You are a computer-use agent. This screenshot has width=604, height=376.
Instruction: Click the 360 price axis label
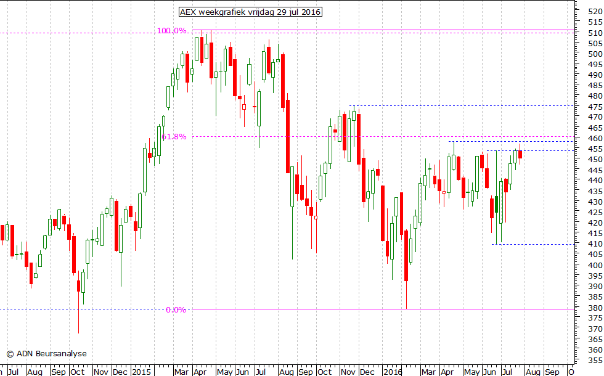[x=595, y=350]
